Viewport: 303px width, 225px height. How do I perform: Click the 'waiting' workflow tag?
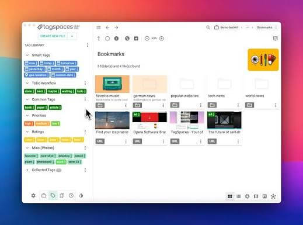68,91
